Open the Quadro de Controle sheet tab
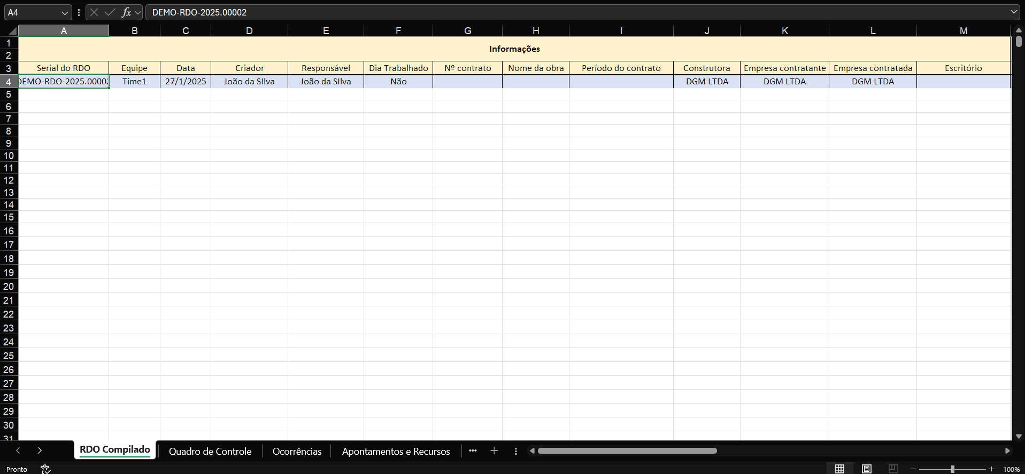The width and height of the screenshot is (1025, 474). (210, 451)
